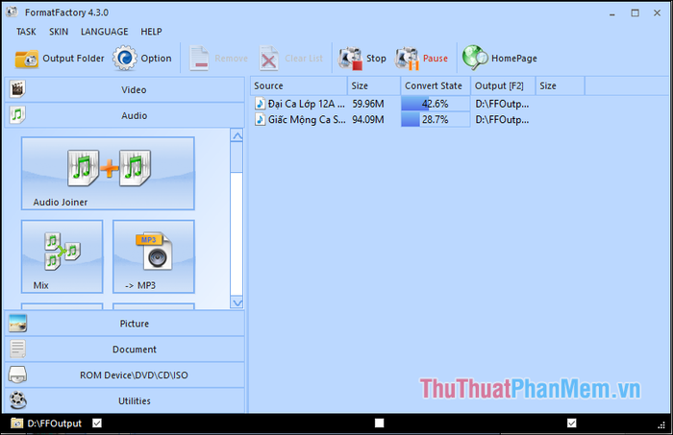
Task: Click the D:\FFOutput folder icon in status bar
Action: (16, 423)
